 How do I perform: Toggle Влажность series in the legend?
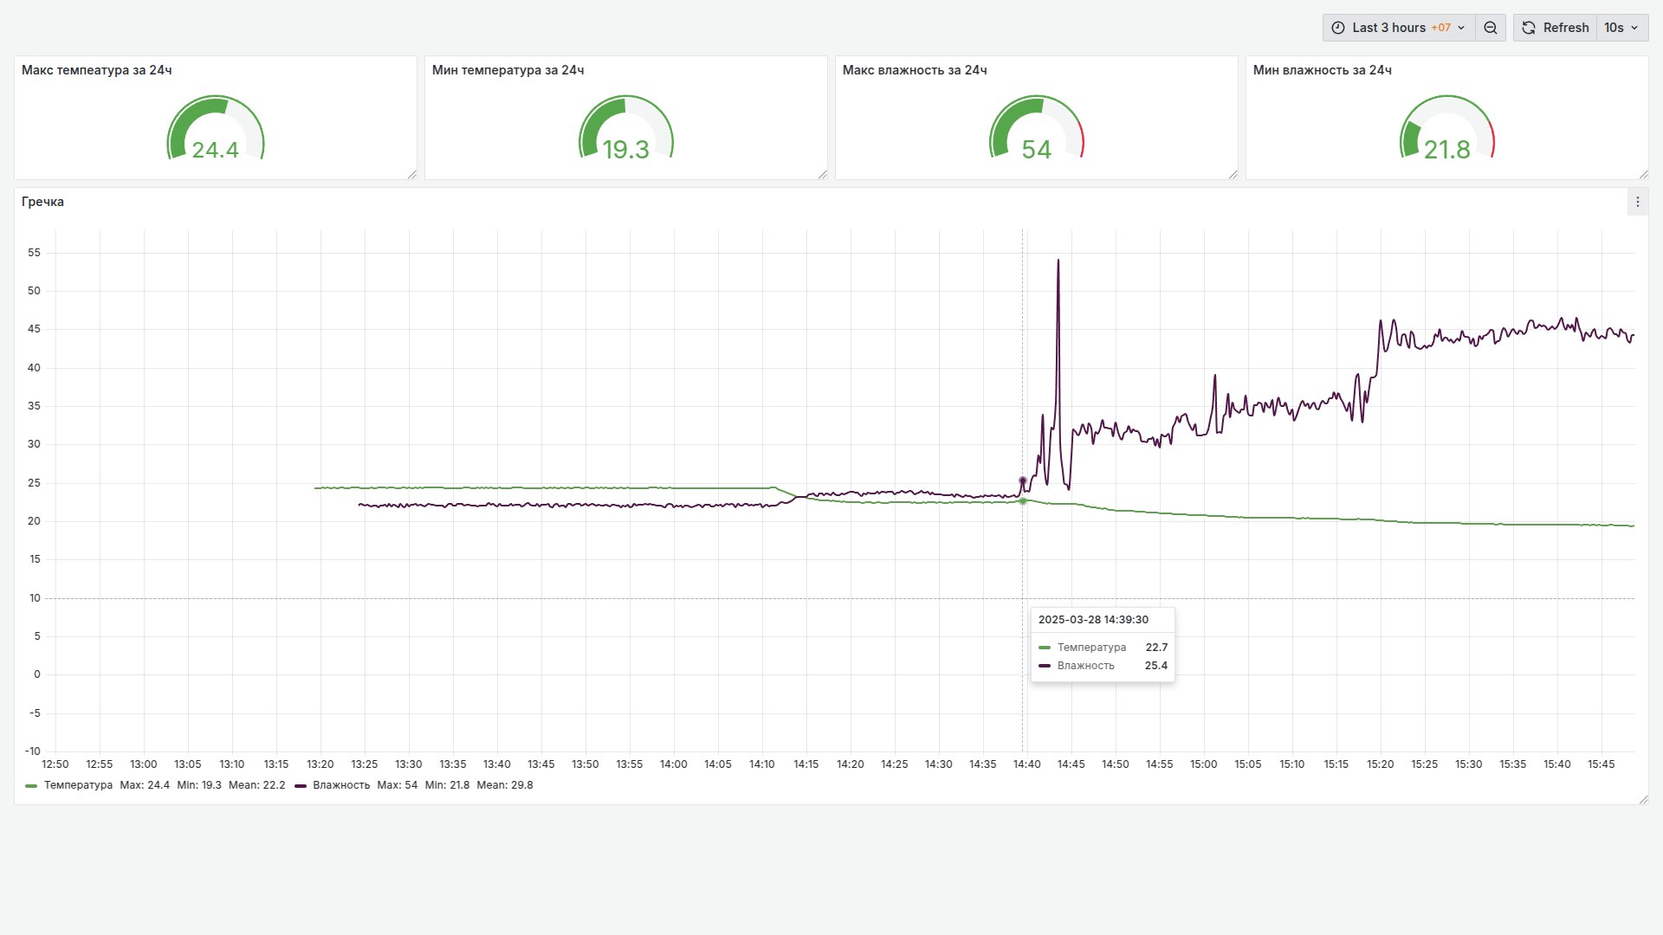click(x=341, y=785)
